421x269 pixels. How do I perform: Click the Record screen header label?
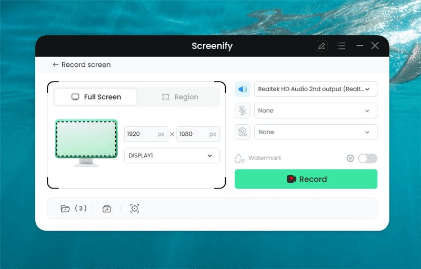pyautogui.click(x=86, y=65)
